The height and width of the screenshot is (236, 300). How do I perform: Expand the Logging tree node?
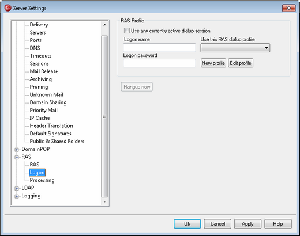coord(17,196)
